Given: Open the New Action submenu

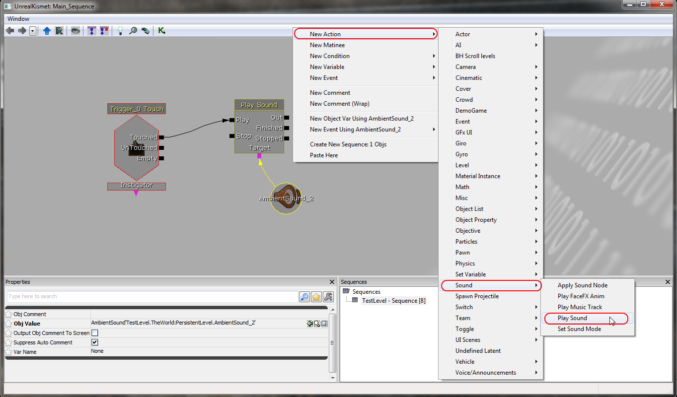Looking at the screenshot, I should pyautogui.click(x=365, y=34).
